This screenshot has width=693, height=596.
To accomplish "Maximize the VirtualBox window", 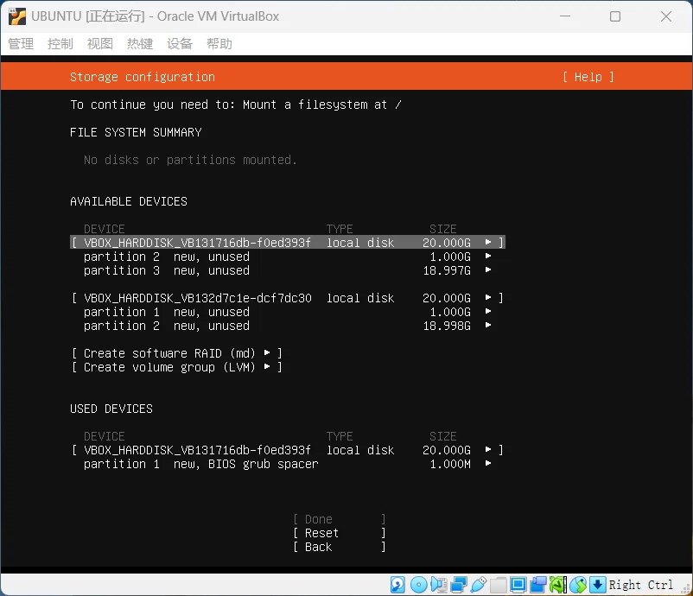I will [615, 16].
